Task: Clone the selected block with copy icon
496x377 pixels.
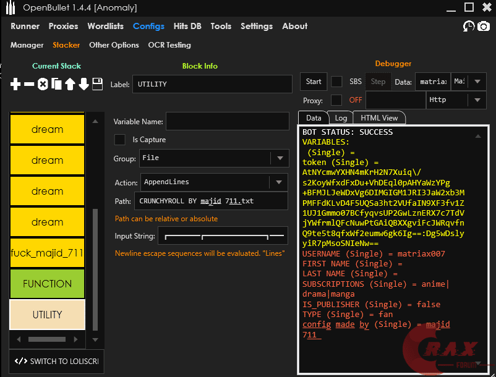Action: [x=56, y=84]
